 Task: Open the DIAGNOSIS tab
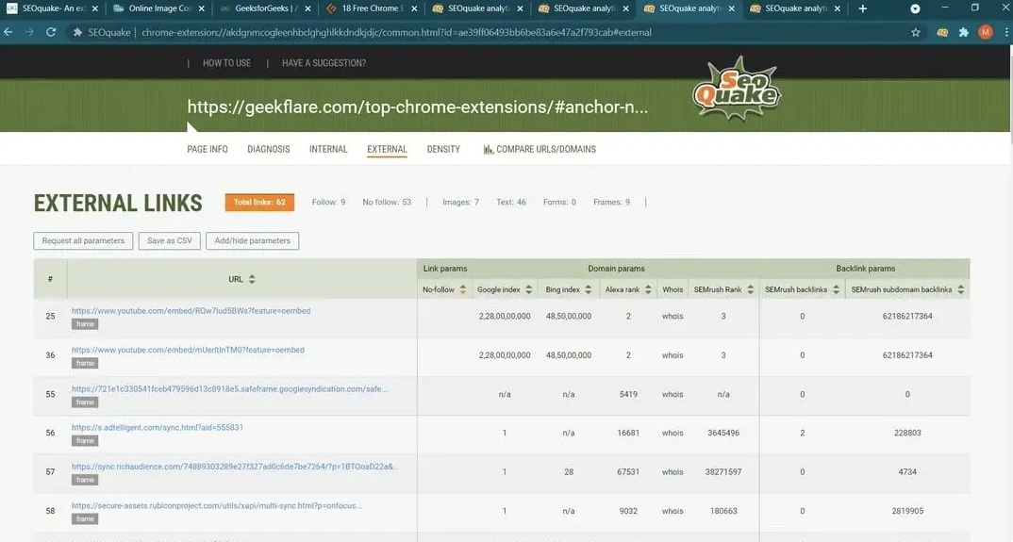[x=269, y=149]
